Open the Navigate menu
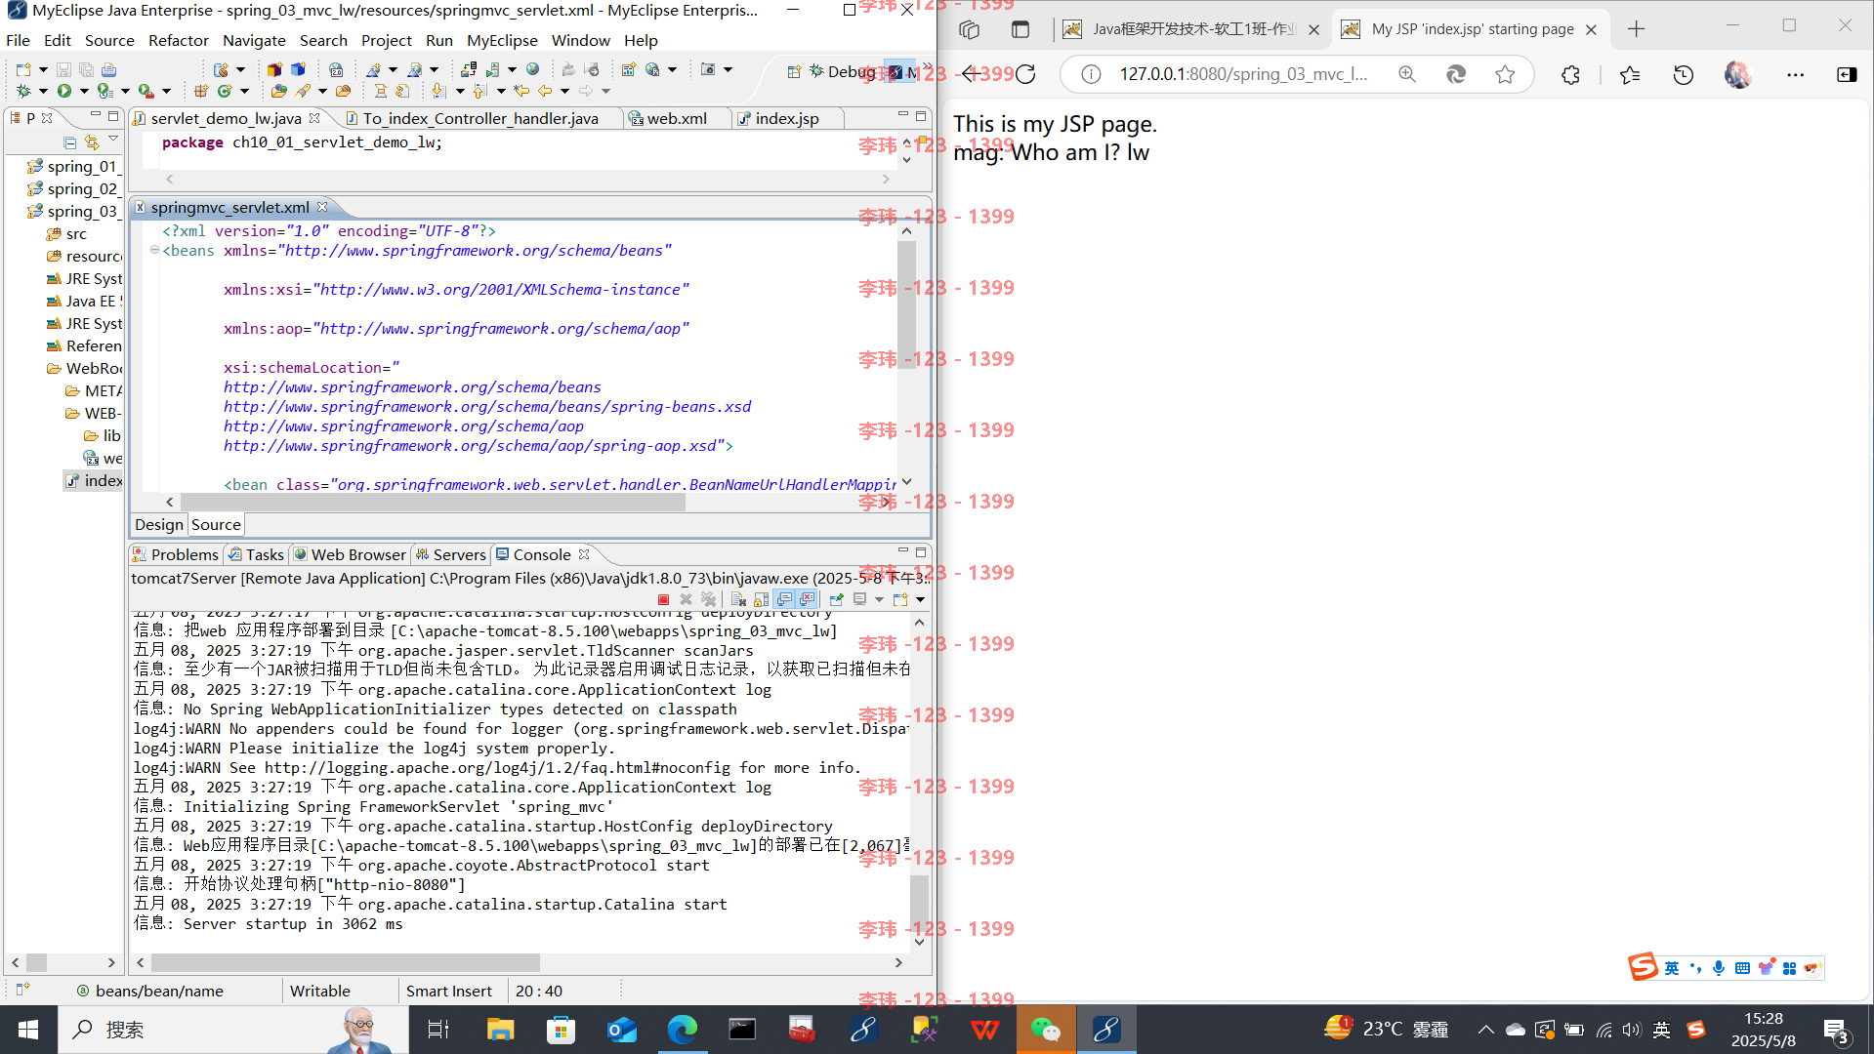 coord(254,40)
